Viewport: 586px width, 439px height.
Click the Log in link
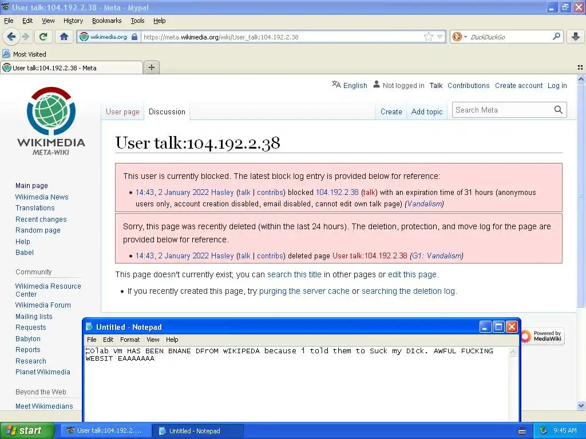pyautogui.click(x=557, y=86)
